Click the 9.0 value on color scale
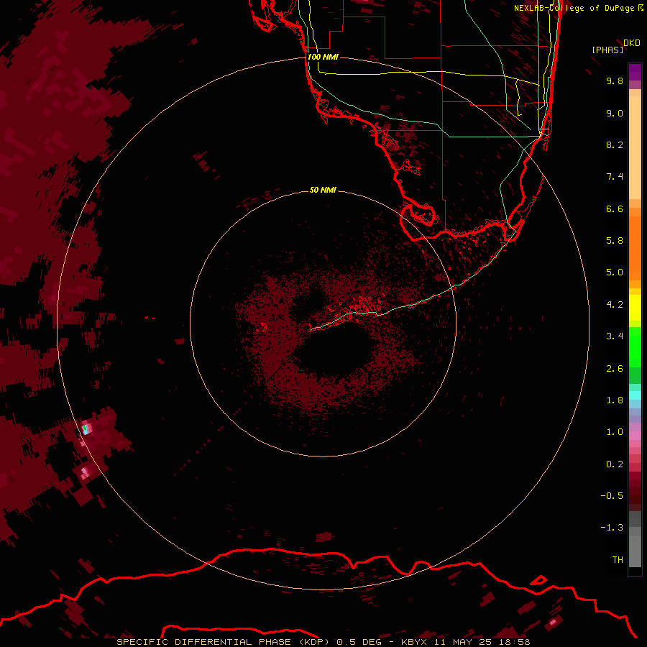The image size is (647, 647). pos(615,113)
